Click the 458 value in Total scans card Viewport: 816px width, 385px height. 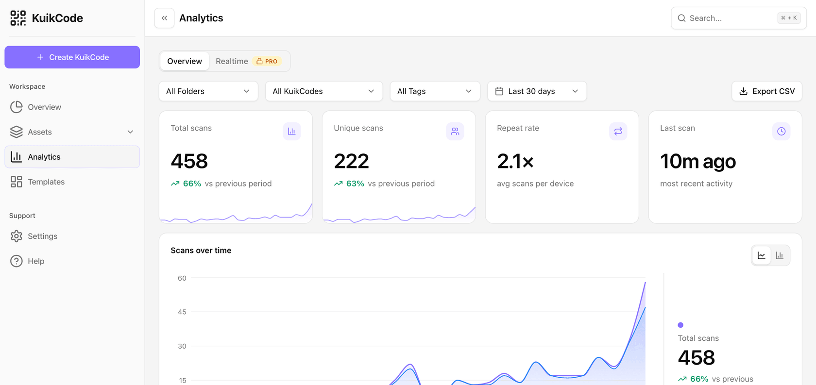(189, 161)
